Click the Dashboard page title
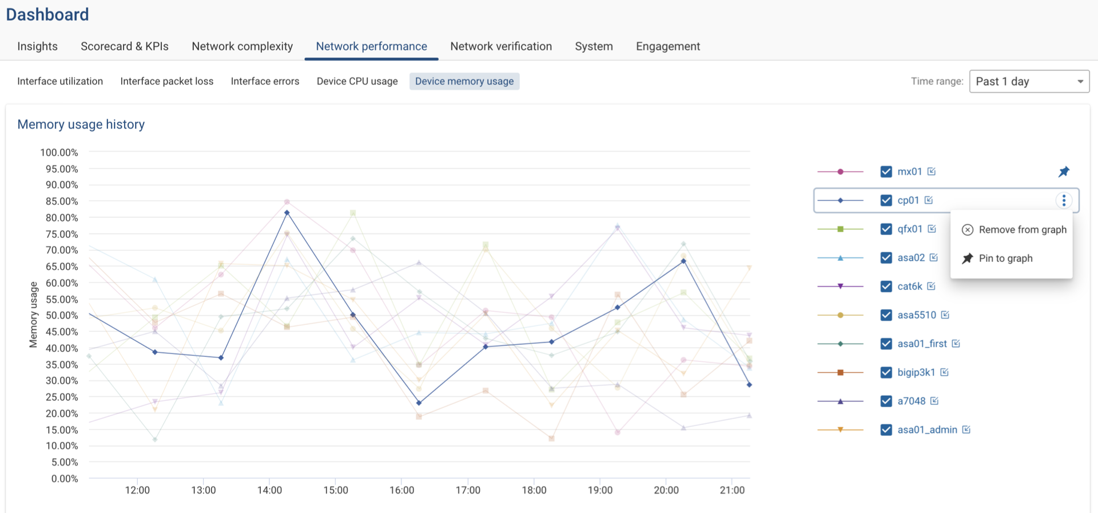Screen dimensions: 1098x513 [x=47, y=14]
